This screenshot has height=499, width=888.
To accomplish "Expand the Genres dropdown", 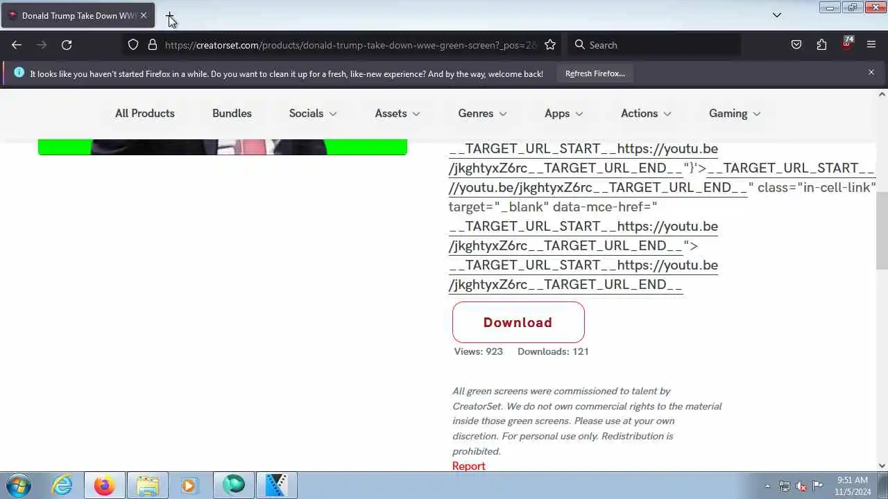I will (482, 114).
